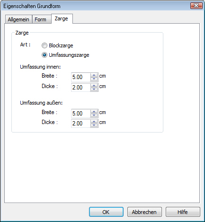Decrease outer Umfassung Dicke with down arrow
The width and height of the screenshot is (205, 222).
coord(94,125)
